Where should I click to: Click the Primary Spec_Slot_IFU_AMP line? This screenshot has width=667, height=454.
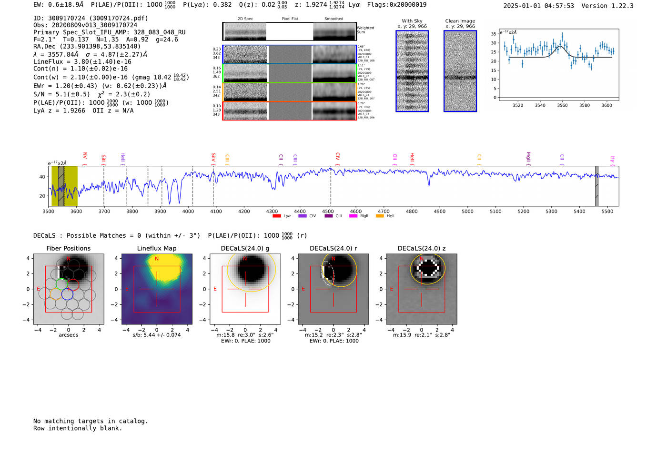[x=110, y=32]
